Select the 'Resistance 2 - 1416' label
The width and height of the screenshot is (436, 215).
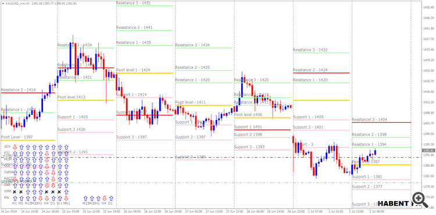[x=19, y=90]
